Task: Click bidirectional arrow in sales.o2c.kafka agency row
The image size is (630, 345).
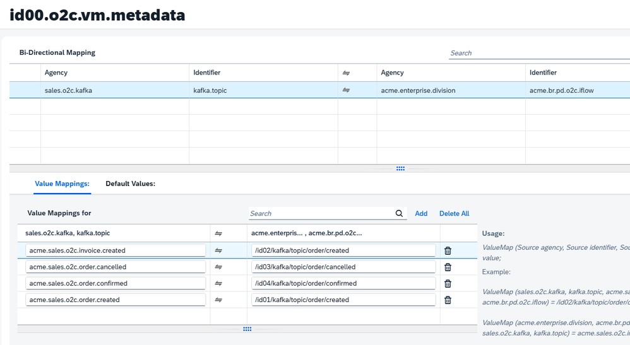Action: click(346, 90)
